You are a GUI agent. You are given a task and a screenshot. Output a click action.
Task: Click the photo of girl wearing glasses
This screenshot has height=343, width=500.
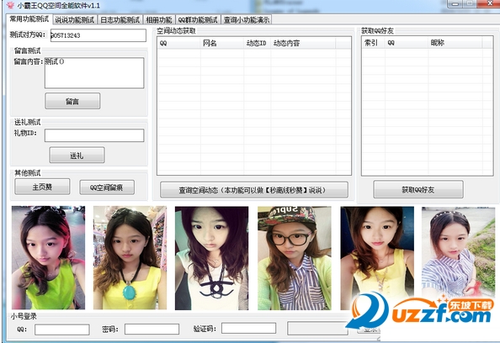(x=295, y=258)
